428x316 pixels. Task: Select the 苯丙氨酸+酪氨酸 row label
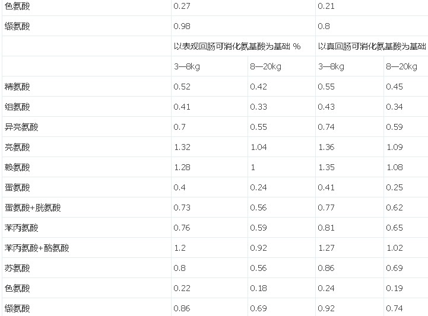36,248
